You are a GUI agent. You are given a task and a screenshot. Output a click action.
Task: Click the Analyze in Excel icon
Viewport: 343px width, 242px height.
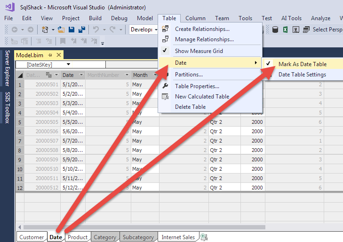point(285,30)
